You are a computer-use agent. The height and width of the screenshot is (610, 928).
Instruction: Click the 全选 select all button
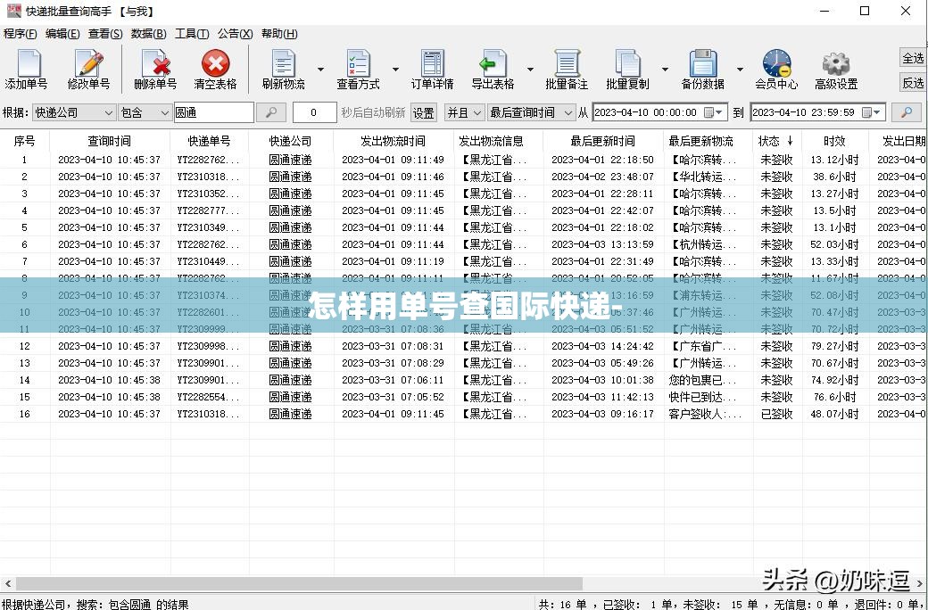pos(913,58)
